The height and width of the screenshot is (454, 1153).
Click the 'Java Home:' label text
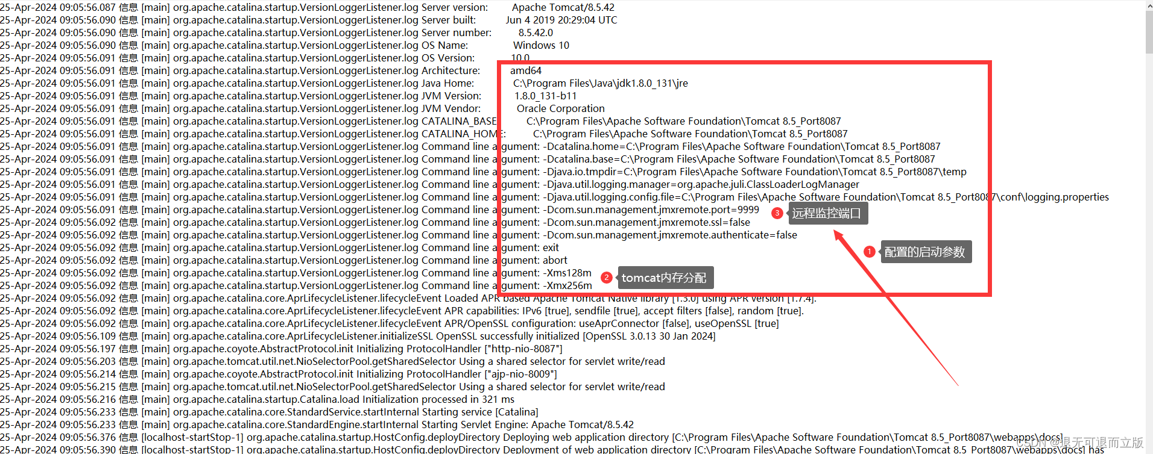tap(447, 83)
